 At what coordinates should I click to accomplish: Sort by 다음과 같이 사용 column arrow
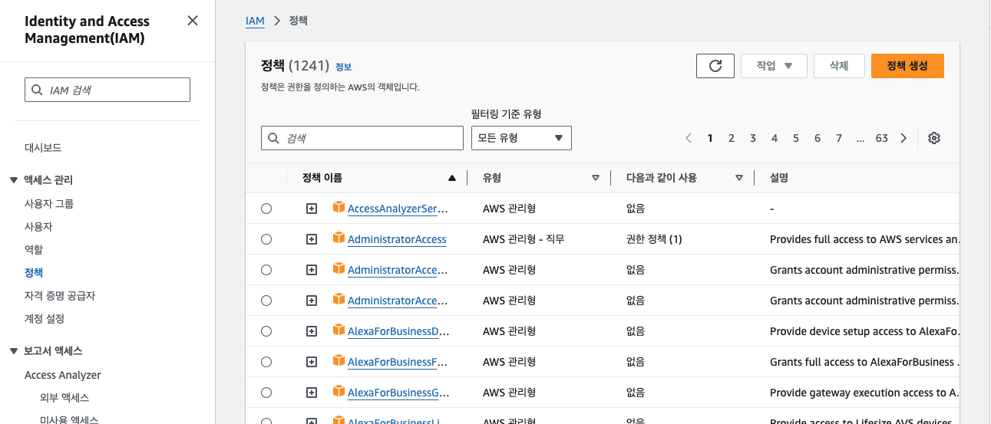[x=739, y=178]
